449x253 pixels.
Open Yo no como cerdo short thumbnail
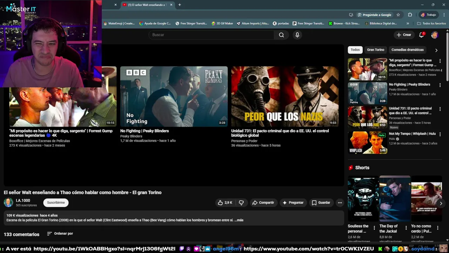tap(427, 199)
